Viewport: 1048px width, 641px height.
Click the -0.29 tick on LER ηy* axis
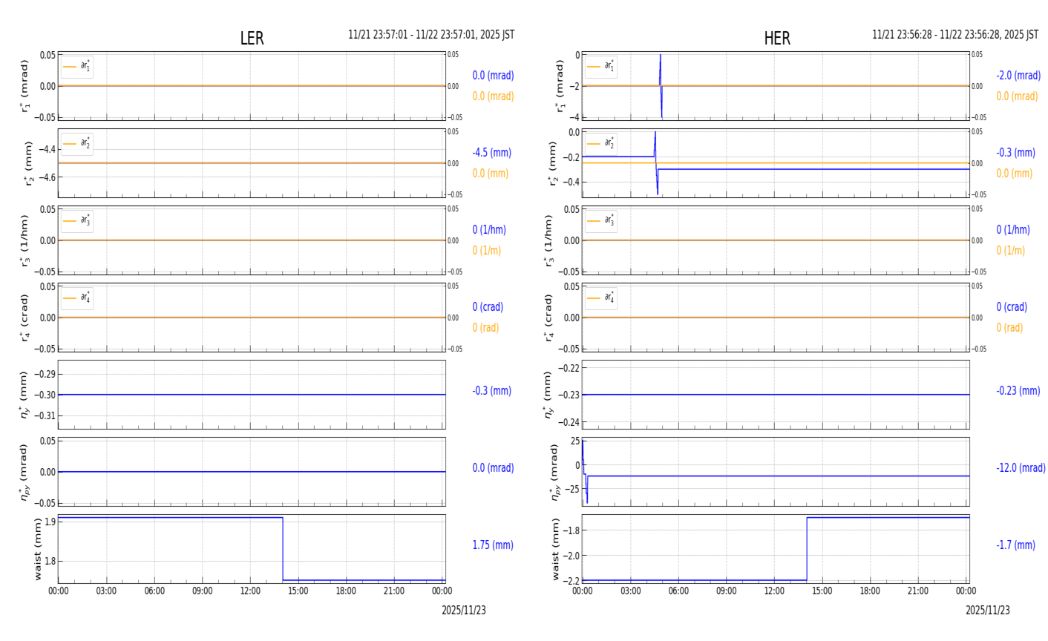click(x=45, y=374)
